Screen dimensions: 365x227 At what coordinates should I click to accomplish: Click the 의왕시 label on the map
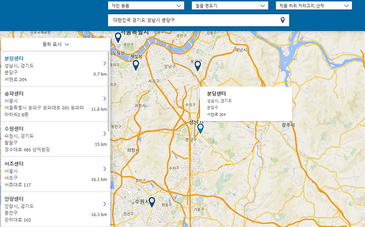point(133,150)
